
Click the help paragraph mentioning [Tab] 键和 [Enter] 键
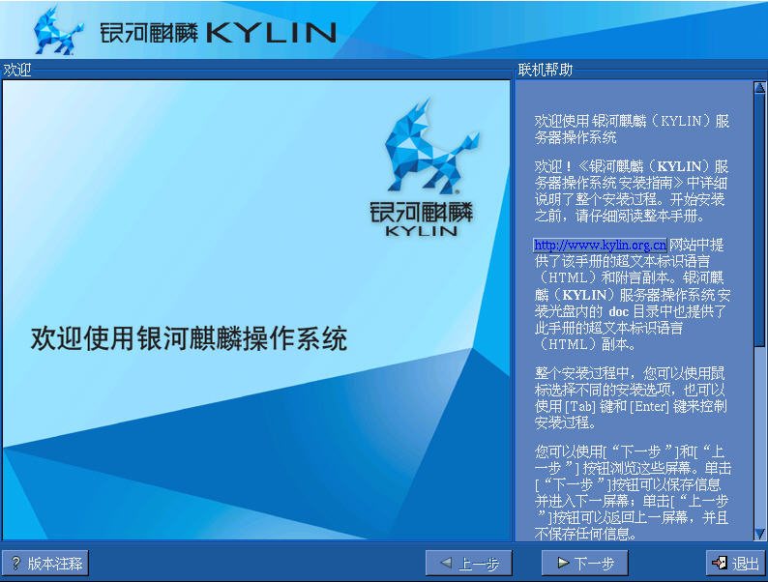point(631,397)
